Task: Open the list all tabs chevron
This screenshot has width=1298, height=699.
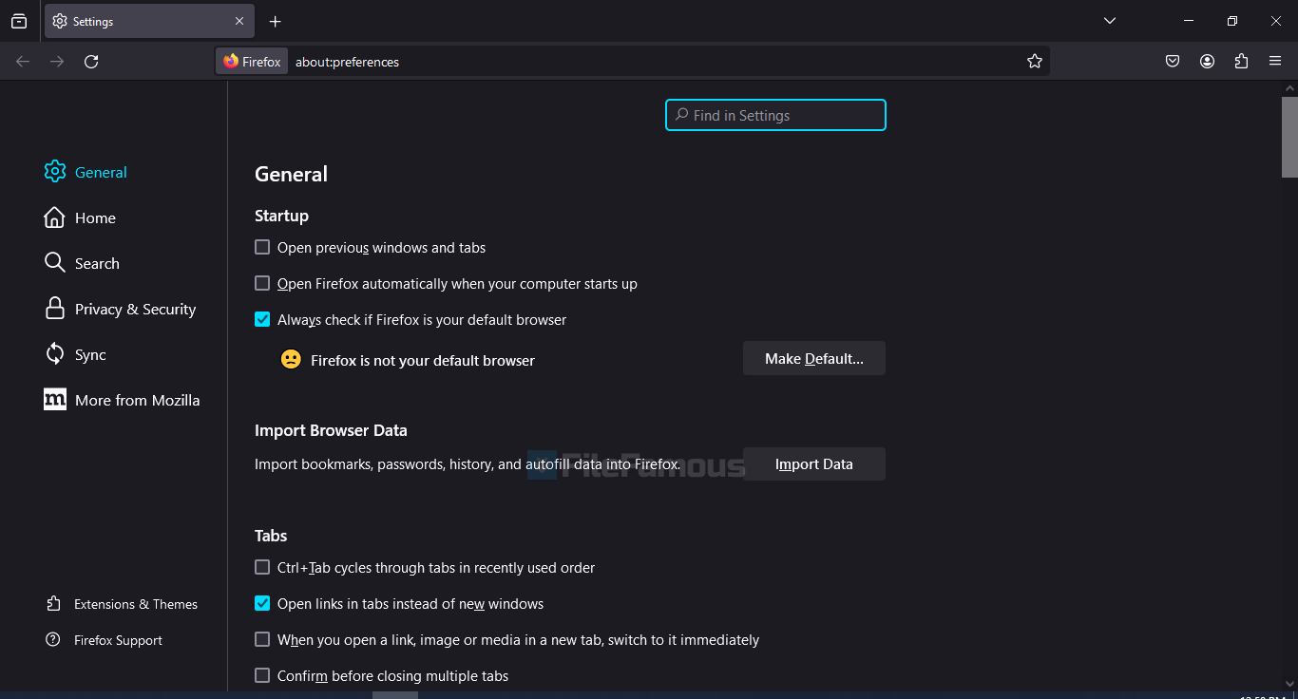Action: [x=1109, y=21]
